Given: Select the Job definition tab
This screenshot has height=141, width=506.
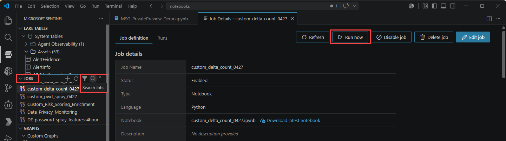Looking at the screenshot, I should (x=134, y=38).
